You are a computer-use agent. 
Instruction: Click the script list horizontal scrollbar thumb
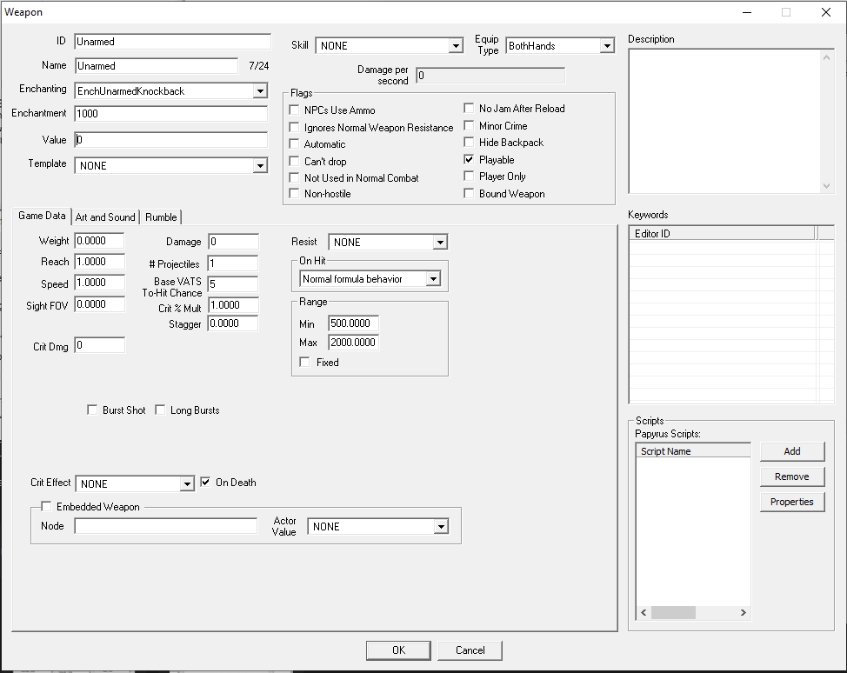[x=673, y=612]
